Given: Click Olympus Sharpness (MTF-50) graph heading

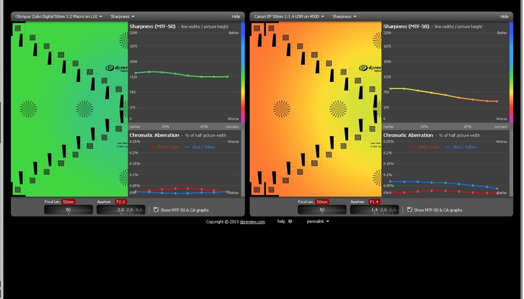Looking at the screenshot, I should (152, 27).
